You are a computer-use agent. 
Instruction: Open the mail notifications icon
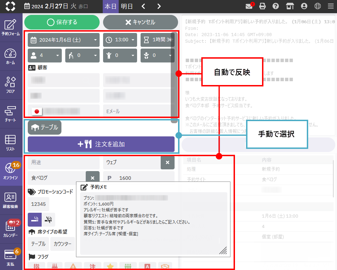click(249, 6)
